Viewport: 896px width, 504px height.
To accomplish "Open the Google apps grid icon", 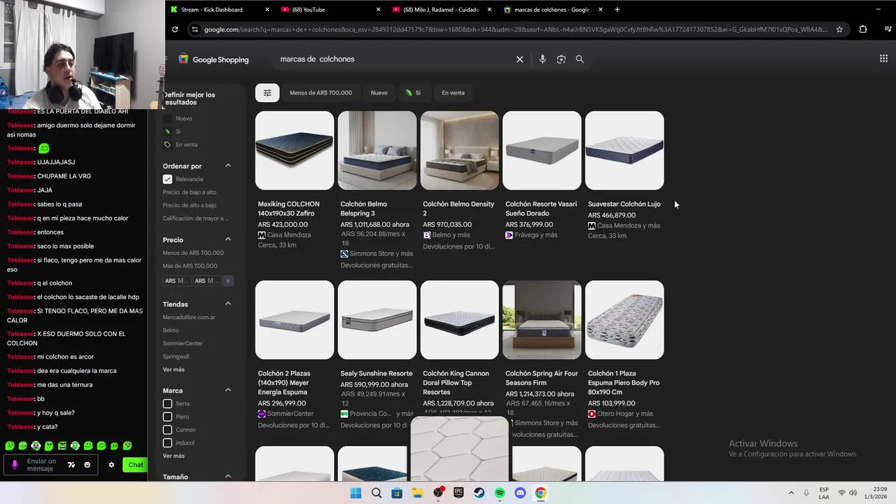I will (x=883, y=59).
